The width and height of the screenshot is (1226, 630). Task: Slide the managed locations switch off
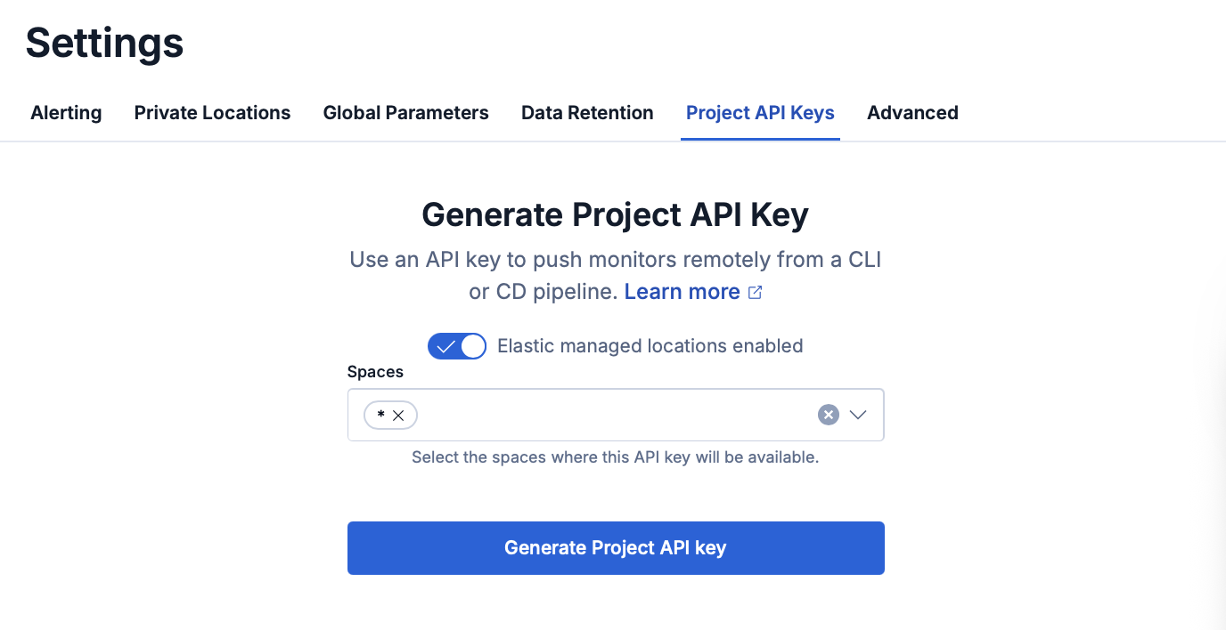coord(457,346)
